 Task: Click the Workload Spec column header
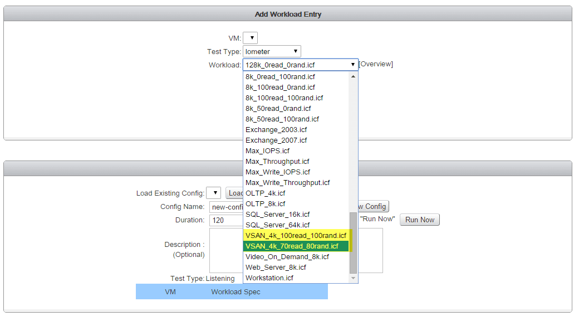pos(236,292)
